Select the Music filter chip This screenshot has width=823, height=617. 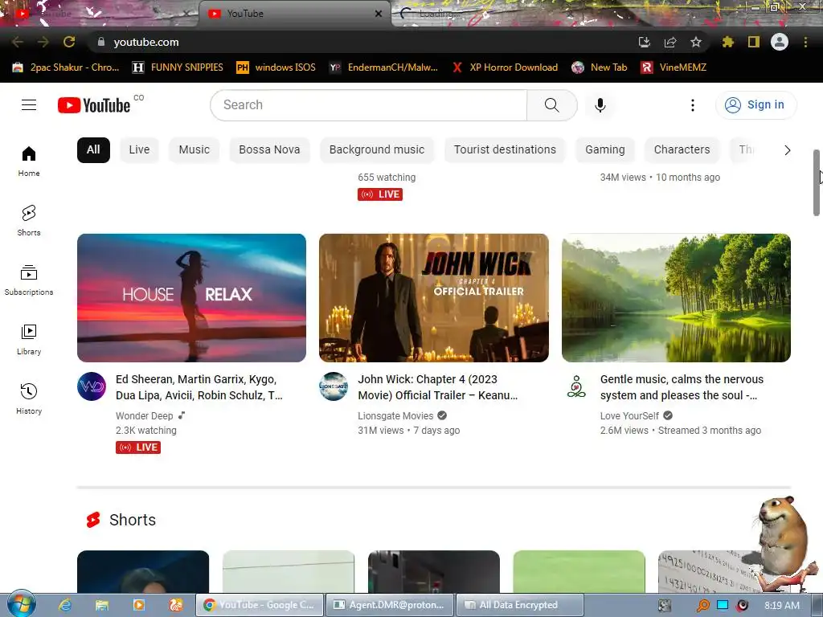click(194, 150)
